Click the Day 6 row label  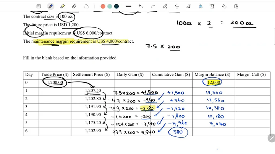click(x=26, y=131)
